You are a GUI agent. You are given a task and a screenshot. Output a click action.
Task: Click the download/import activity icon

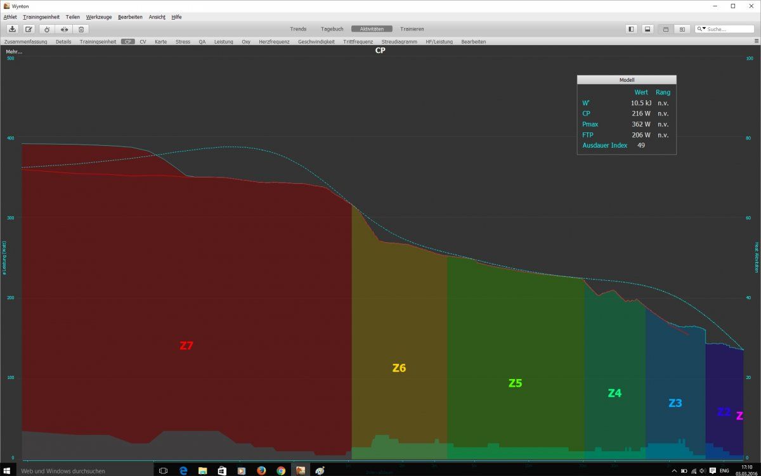point(12,29)
